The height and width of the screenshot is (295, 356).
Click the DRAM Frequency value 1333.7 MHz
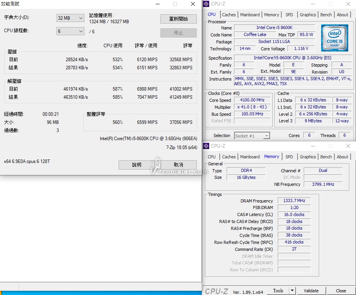pos(294,201)
